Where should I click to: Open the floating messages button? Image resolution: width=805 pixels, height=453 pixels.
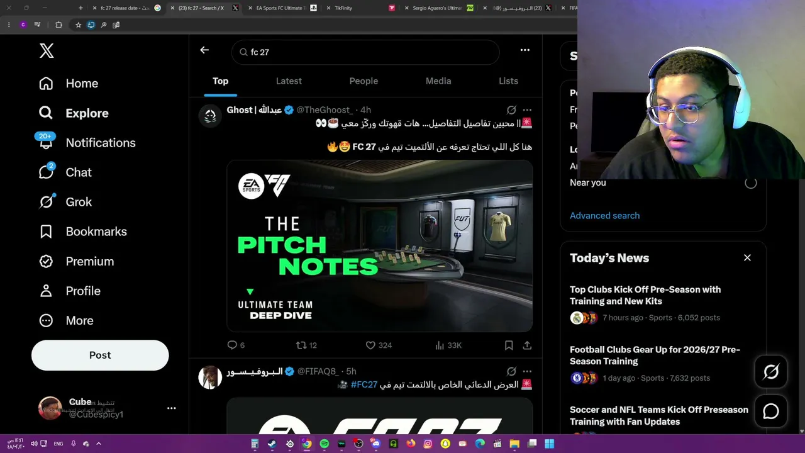click(771, 411)
